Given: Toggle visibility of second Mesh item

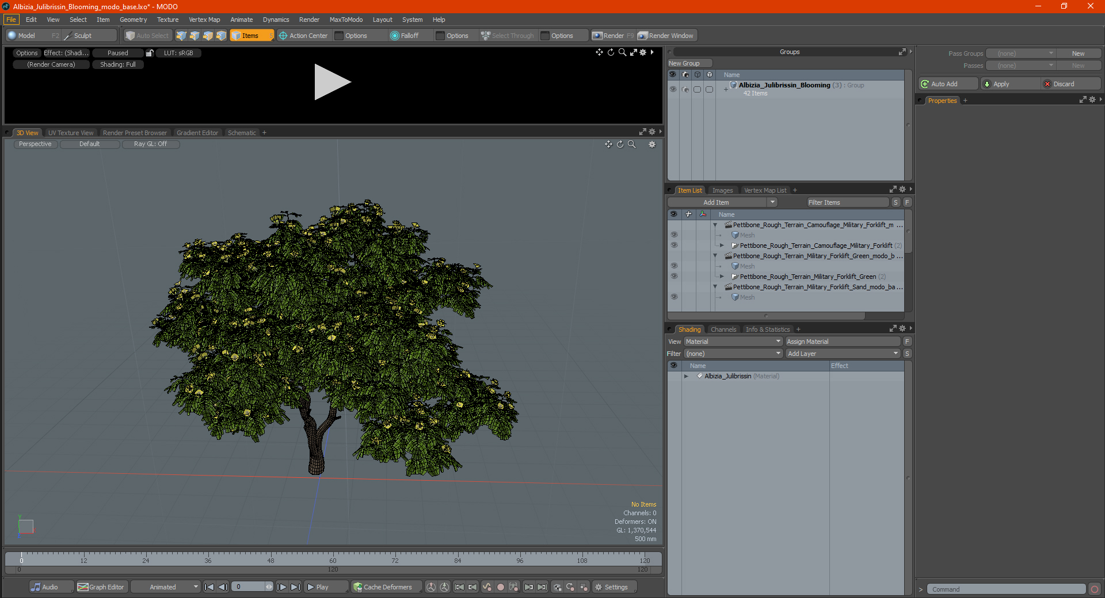Looking at the screenshot, I should (x=674, y=266).
